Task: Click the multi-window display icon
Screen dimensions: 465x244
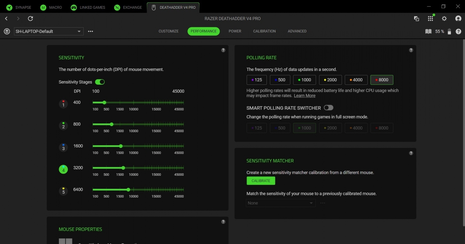Action: (x=416, y=19)
